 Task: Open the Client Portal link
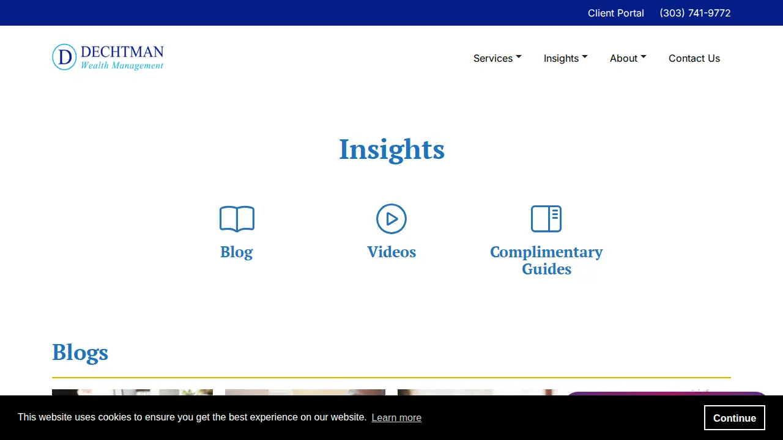point(616,13)
